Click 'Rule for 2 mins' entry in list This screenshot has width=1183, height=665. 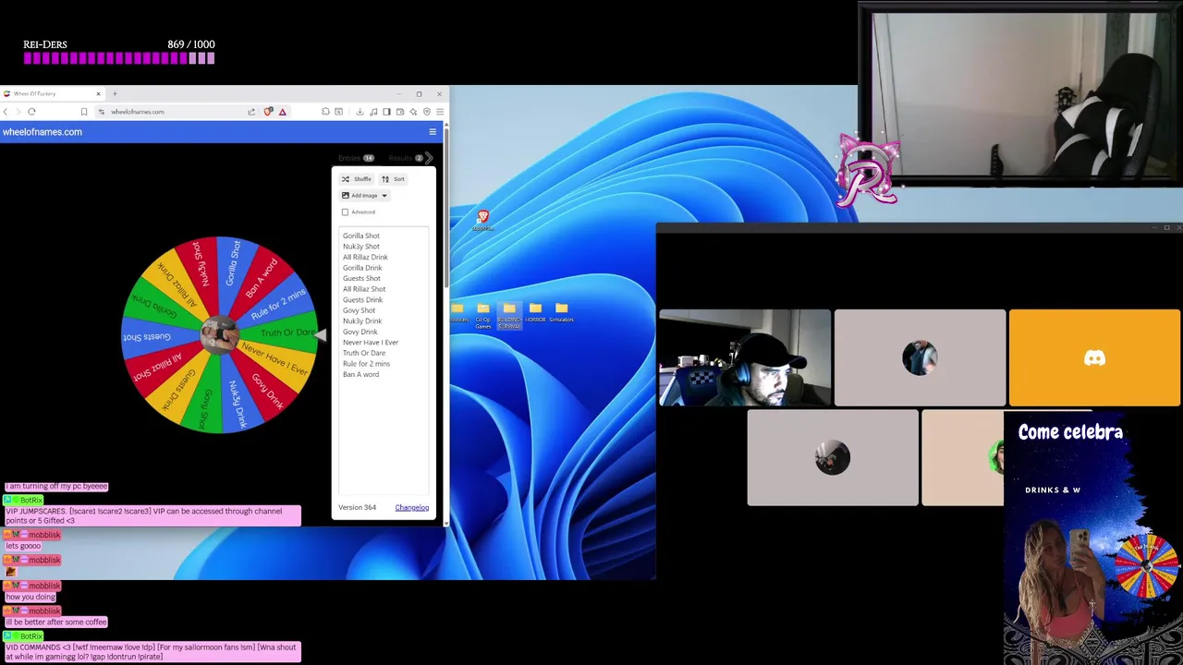click(x=366, y=363)
